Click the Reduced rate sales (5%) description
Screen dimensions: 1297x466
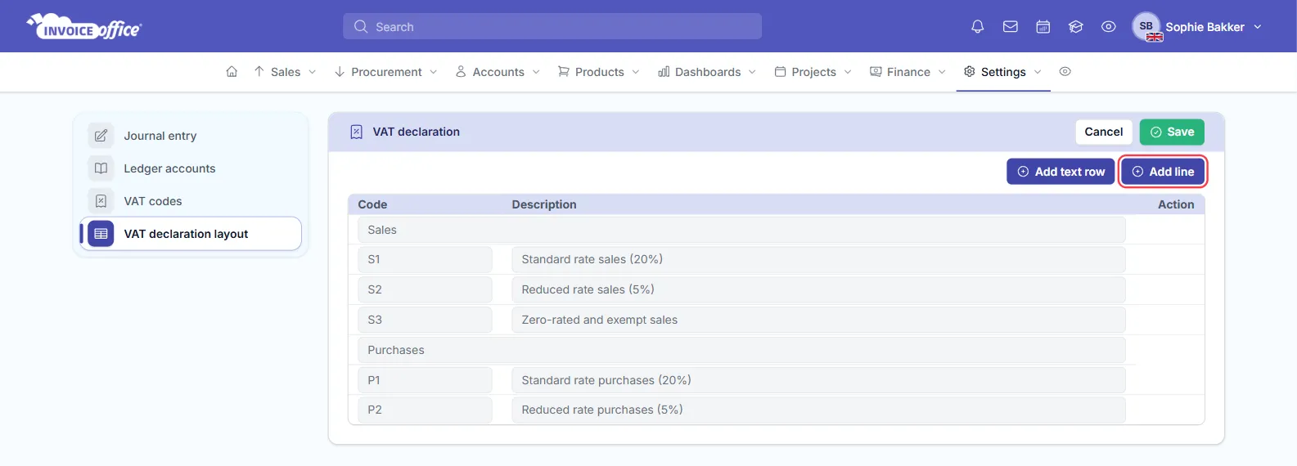pyautogui.click(x=818, y=289)
